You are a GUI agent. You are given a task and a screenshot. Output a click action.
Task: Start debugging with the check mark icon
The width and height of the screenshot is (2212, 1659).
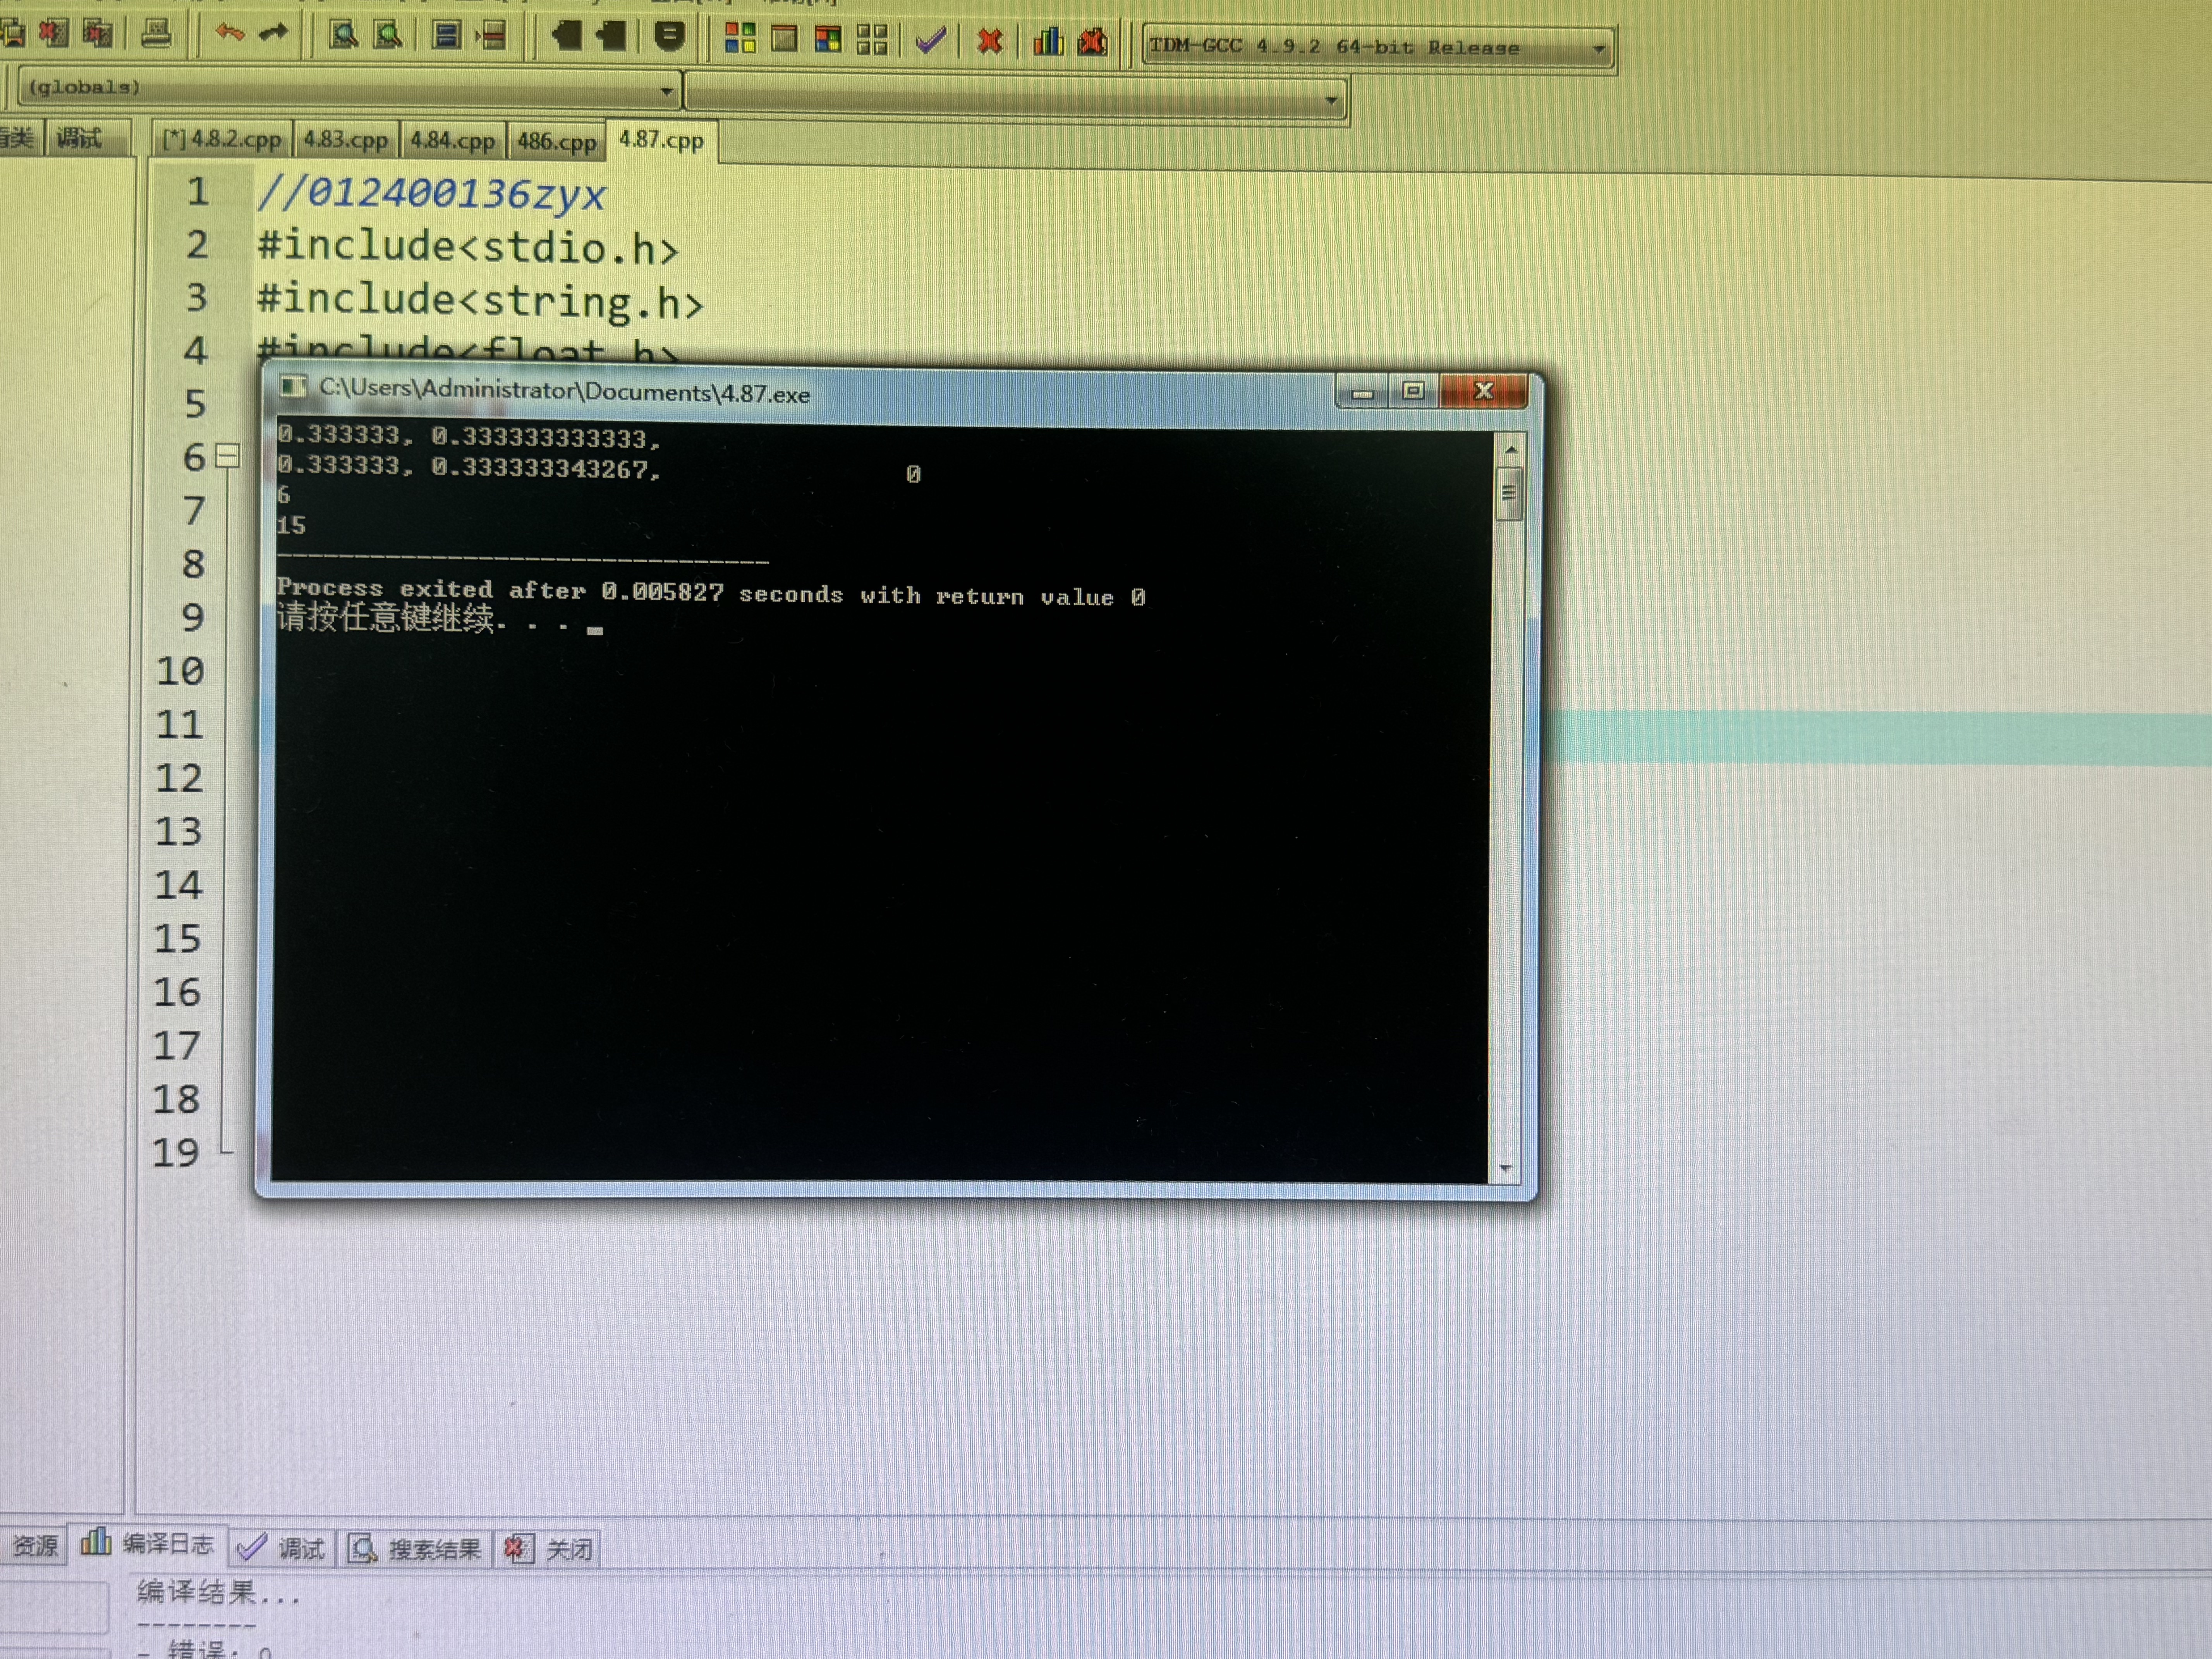click(x=930, y=41)
